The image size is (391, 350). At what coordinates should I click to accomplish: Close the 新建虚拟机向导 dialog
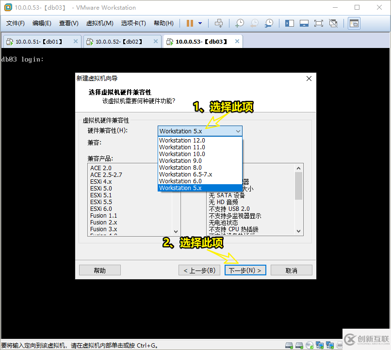coord(309,79)
